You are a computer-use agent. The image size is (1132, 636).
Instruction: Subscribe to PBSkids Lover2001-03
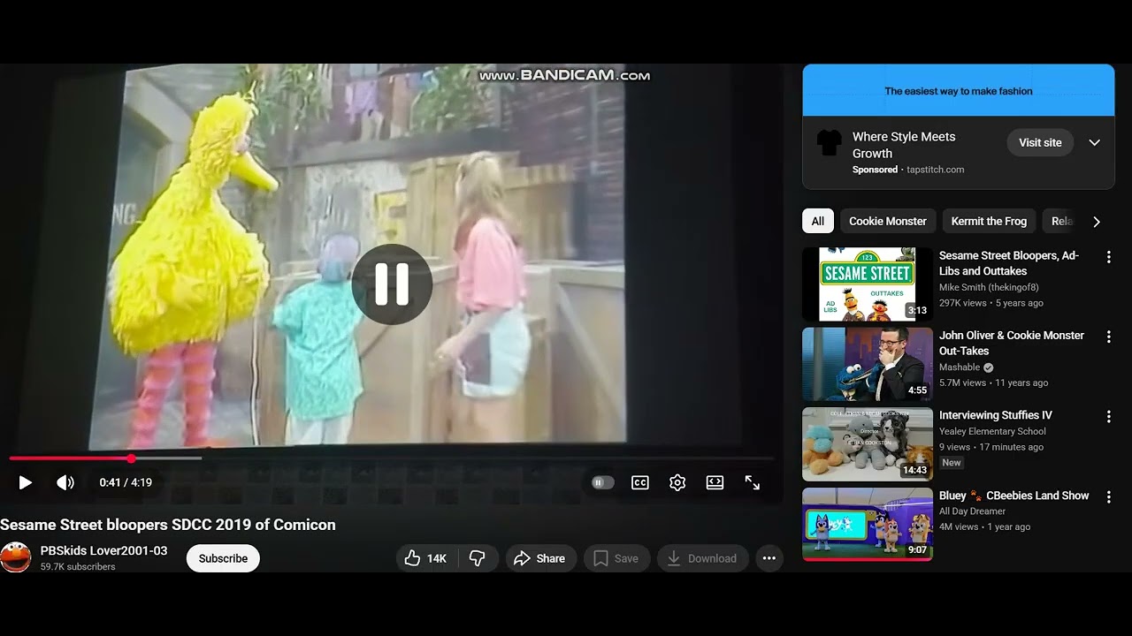223,558
